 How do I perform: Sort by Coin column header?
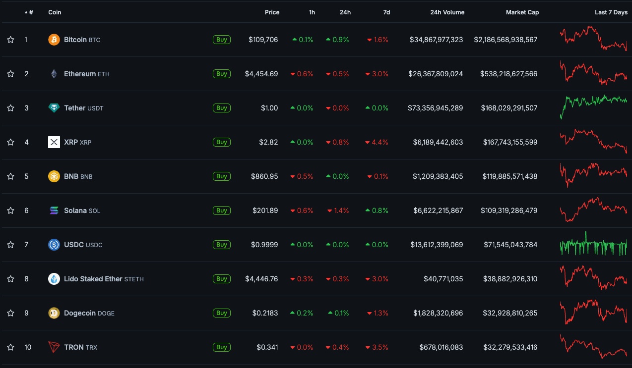[55, 12]
